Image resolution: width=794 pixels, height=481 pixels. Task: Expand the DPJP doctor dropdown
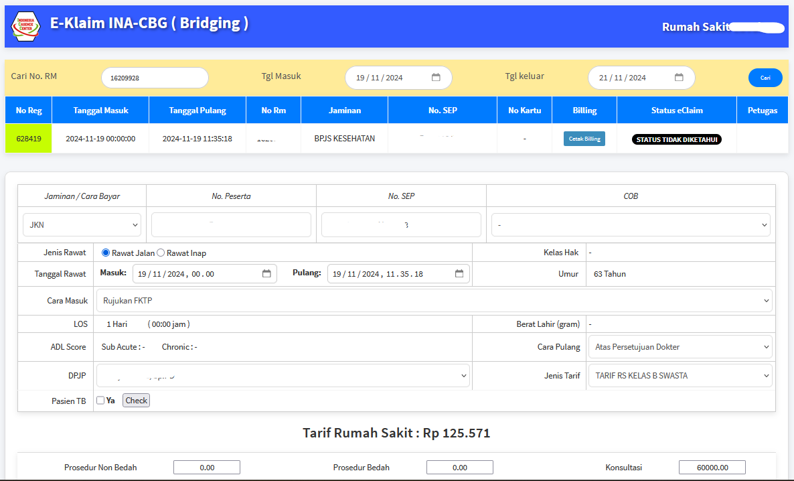(283, 376)
